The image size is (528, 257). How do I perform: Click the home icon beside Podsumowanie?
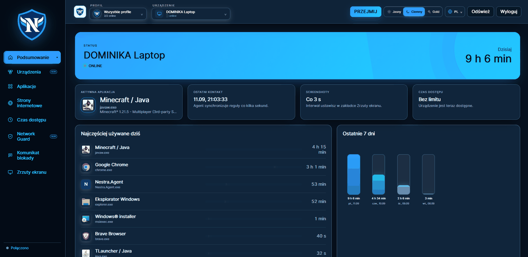(x=10, y=57)
